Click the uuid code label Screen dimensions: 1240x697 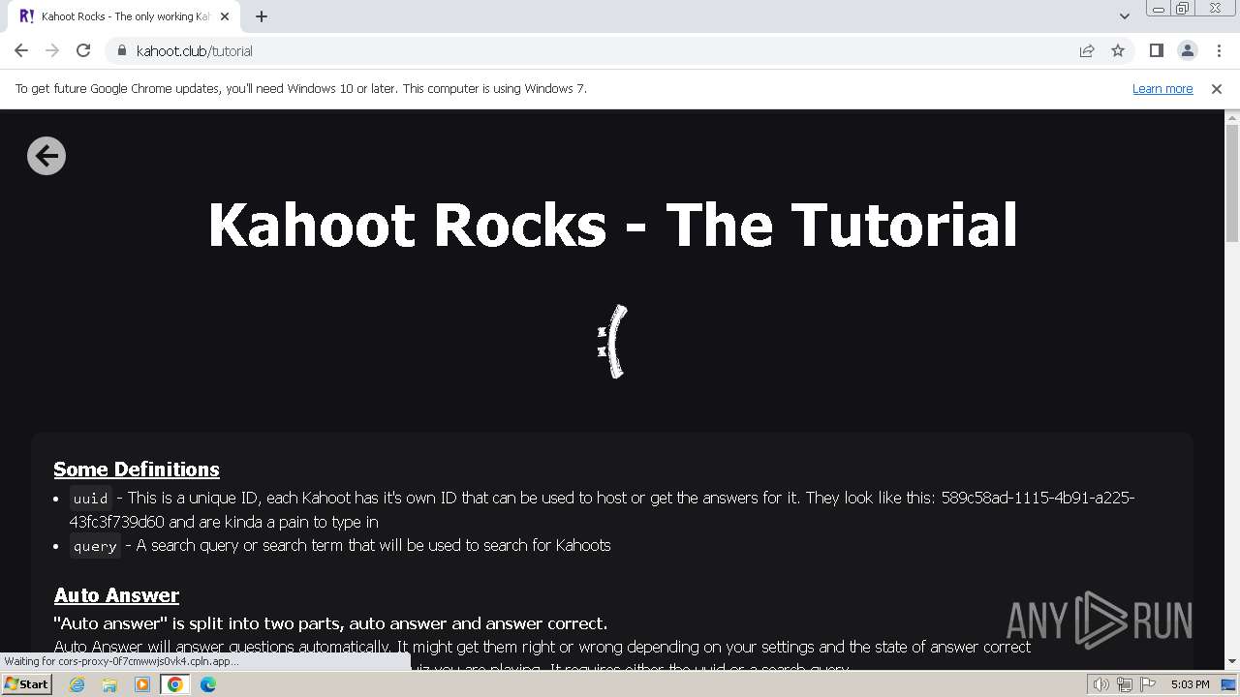tap(90, 499)
